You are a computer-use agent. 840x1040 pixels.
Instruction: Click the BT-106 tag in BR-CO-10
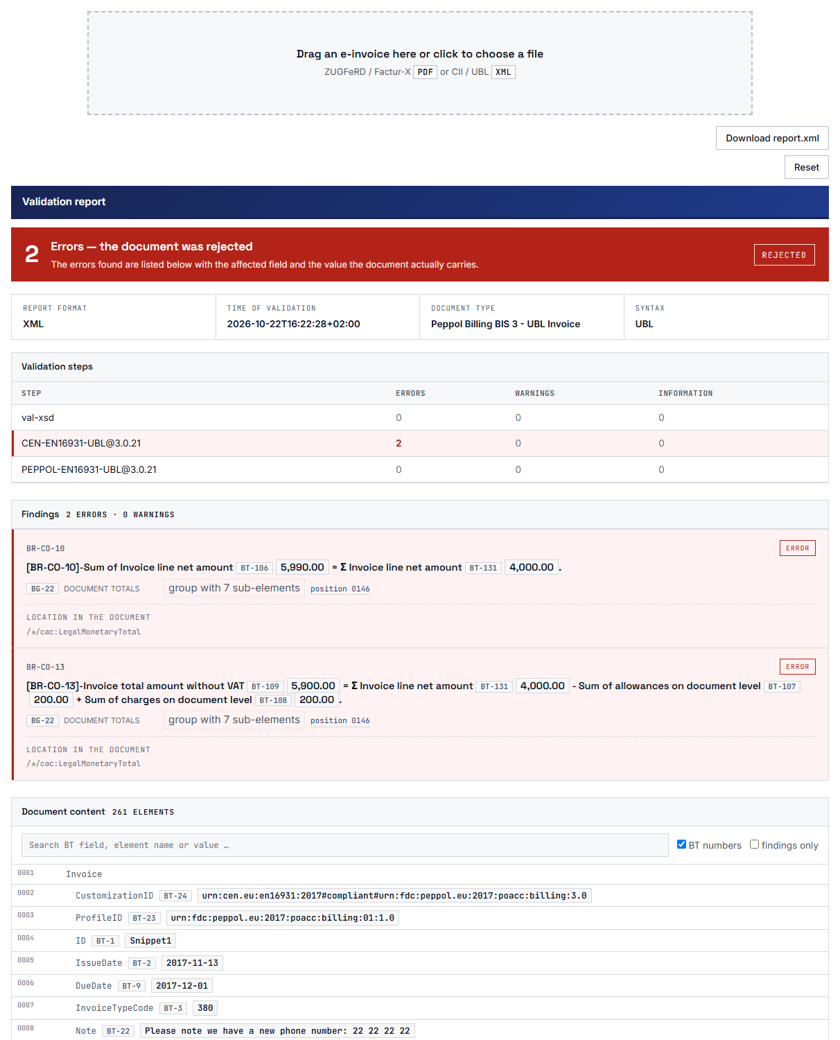click(254, 568)
